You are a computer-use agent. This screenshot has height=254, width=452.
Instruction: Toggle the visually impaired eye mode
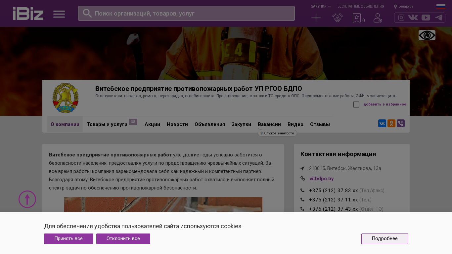427,35
